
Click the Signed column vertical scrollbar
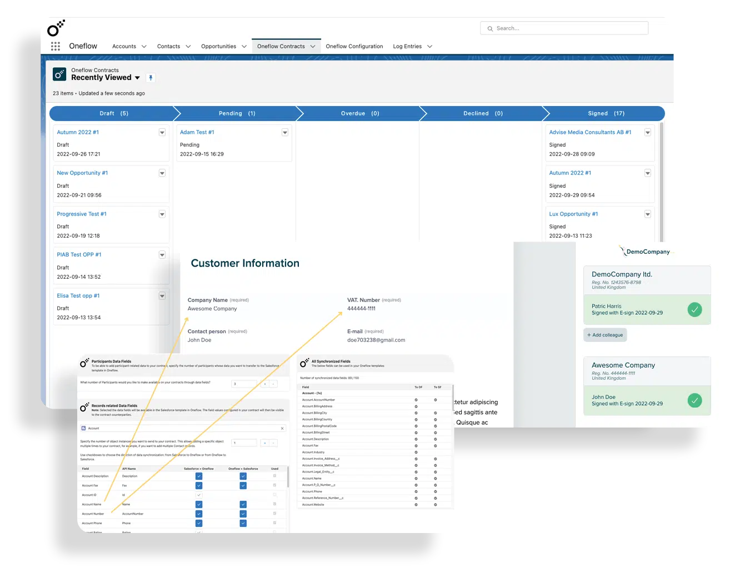pyautogui.click(x=661, y=182)
